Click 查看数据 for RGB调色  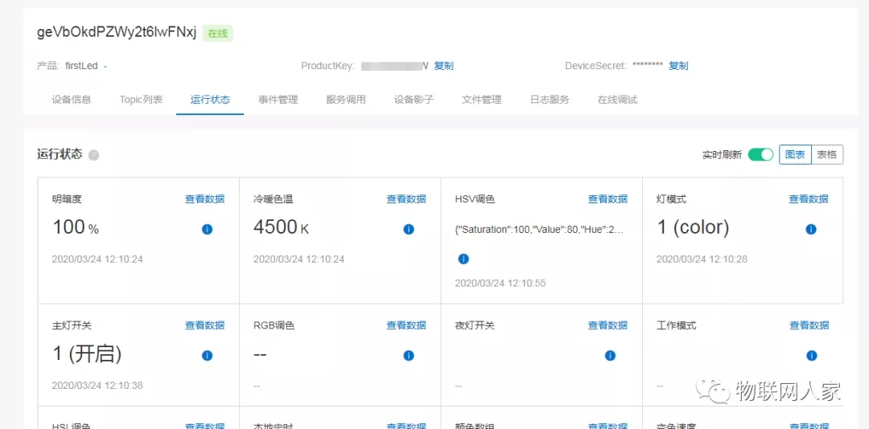tap(406, 325)
